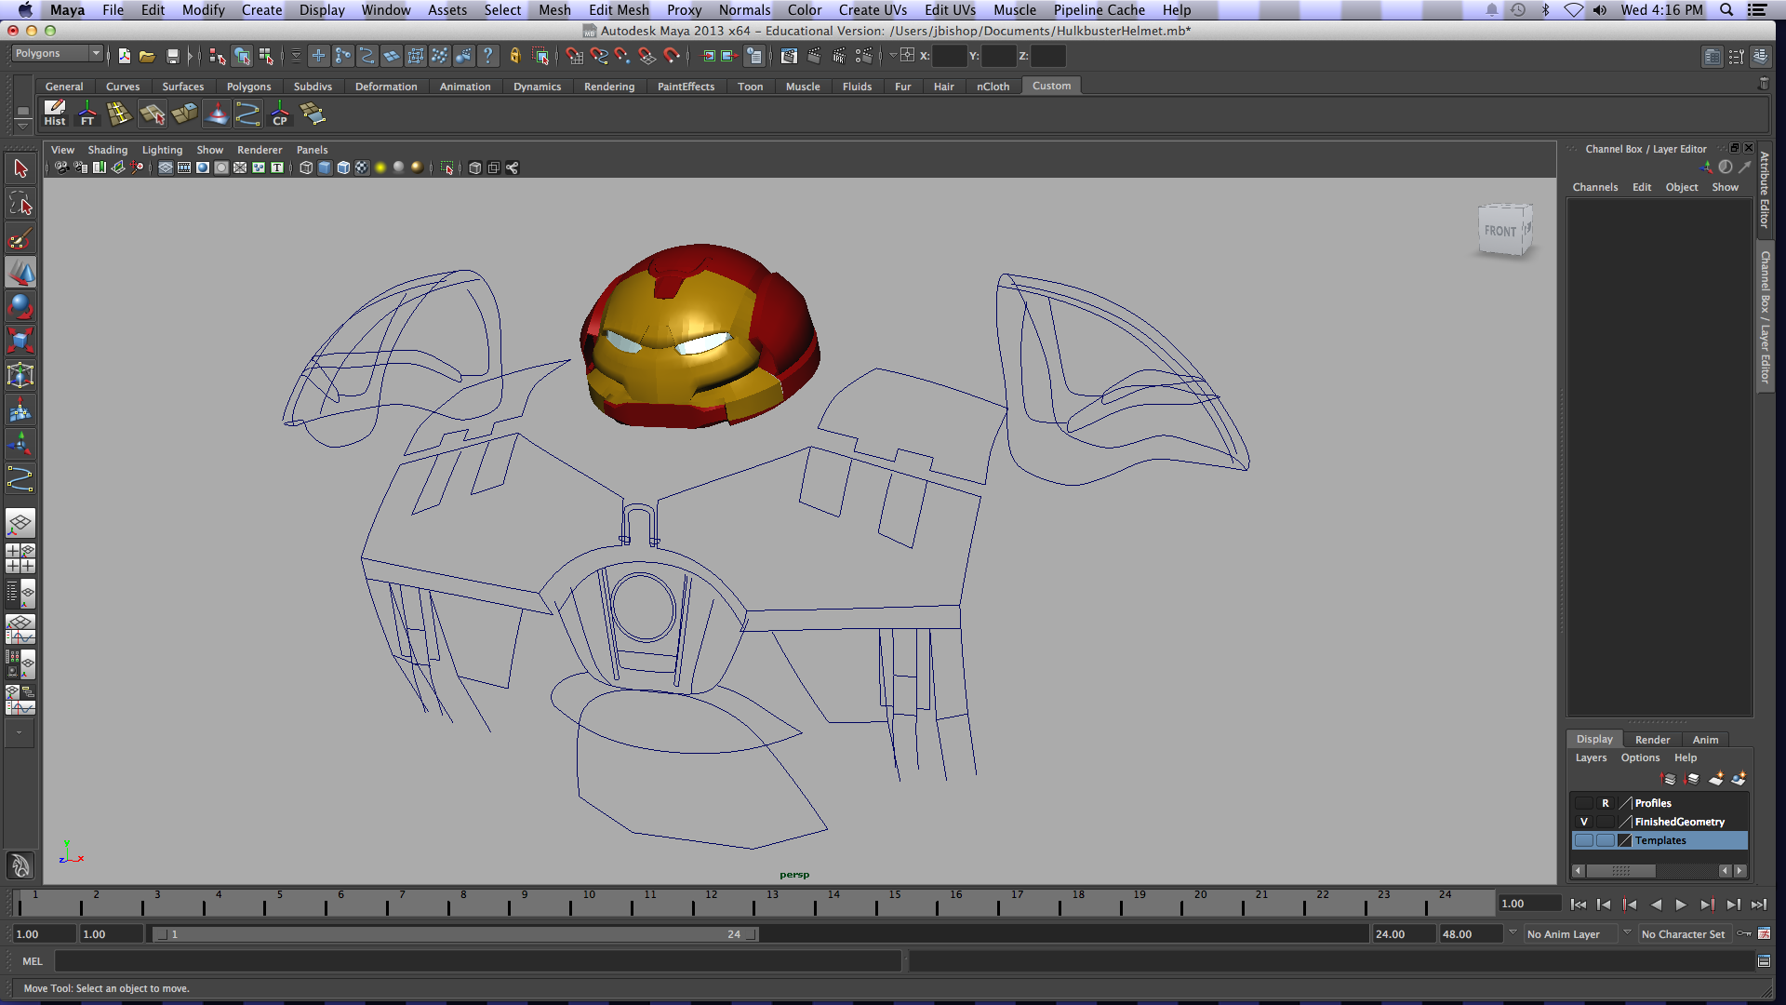
Task: Use all lights yellow bulb icon
Action: 380,167
